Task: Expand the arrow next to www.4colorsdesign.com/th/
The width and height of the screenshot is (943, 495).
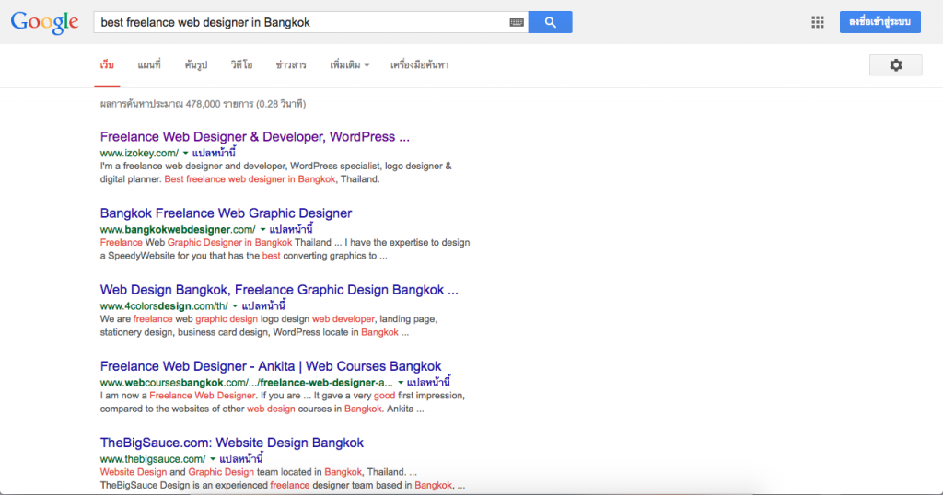Action: pyautogui.click(x=235, y=305)
